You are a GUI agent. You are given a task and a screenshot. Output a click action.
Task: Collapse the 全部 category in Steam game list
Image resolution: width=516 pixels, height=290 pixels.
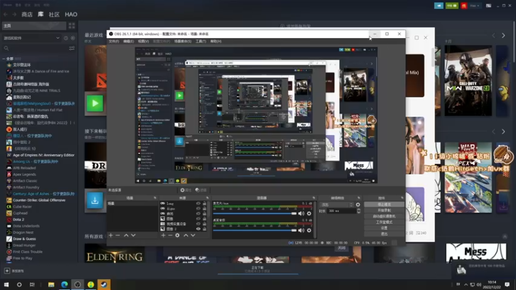4,59
